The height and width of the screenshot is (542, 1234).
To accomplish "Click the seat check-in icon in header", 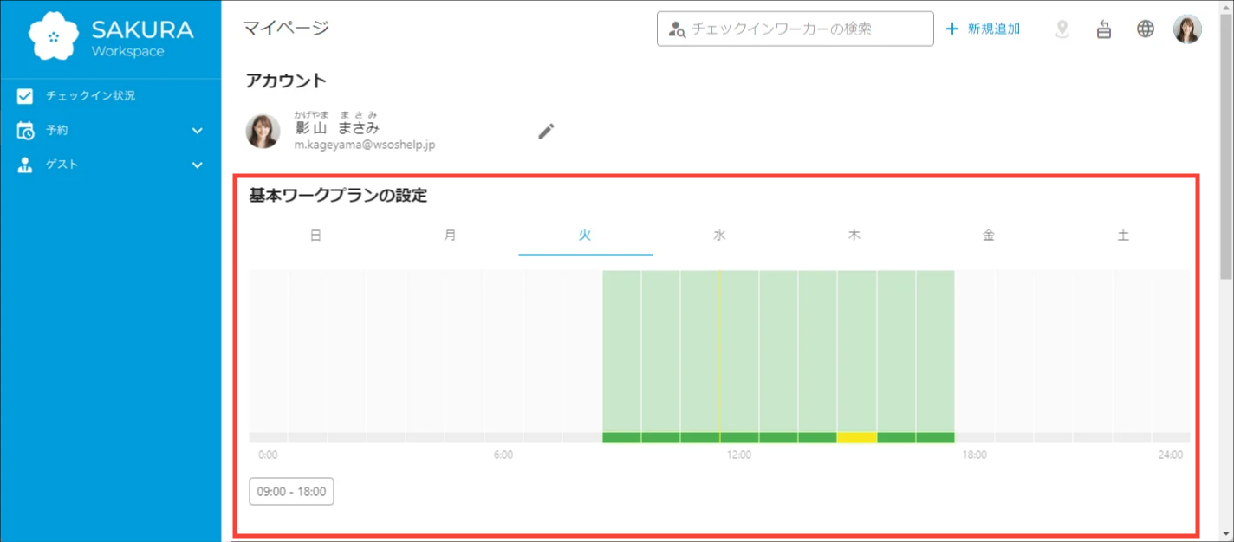I will click(1104, 29).
